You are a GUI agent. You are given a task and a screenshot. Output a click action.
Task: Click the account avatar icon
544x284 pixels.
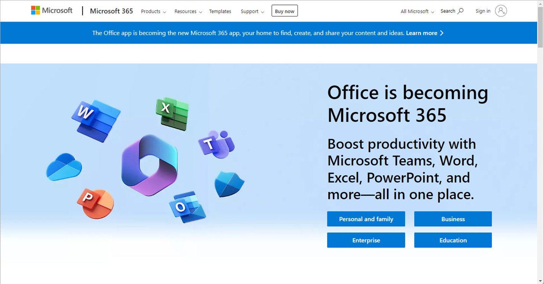[501, 11]
